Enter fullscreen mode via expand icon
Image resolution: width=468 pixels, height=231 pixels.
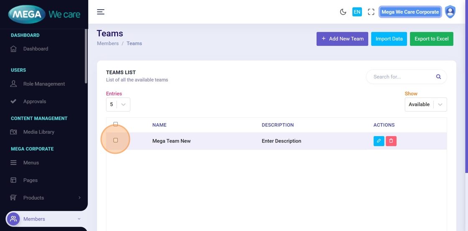tap(371, 12)
